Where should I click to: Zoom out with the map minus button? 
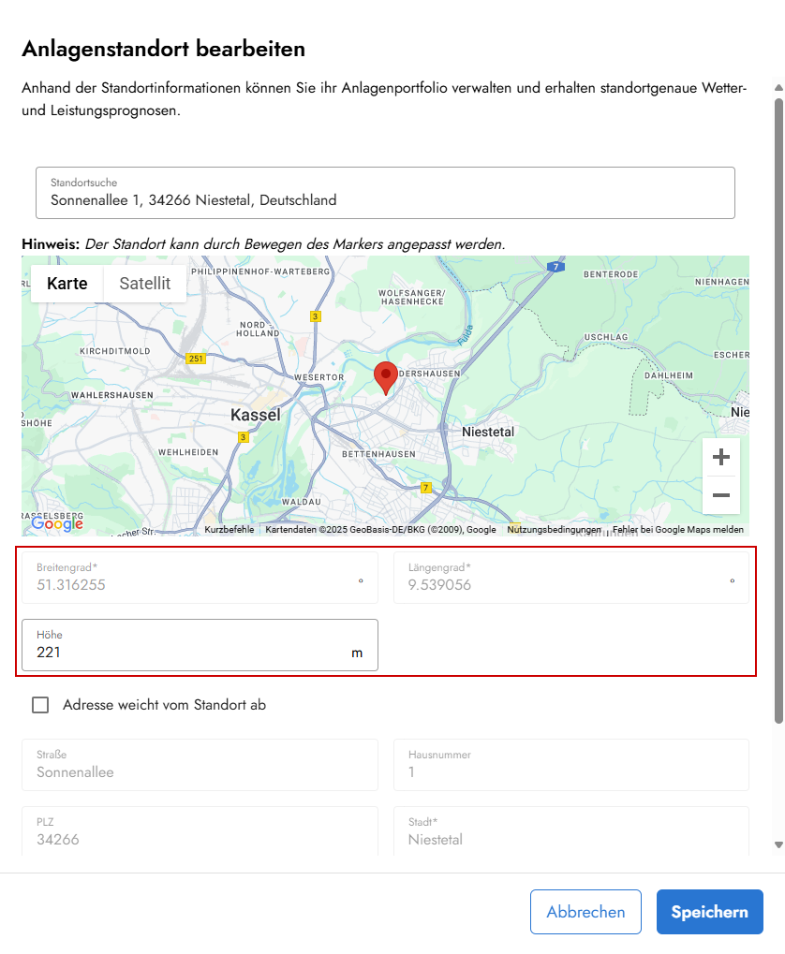(x=720, y=495)
